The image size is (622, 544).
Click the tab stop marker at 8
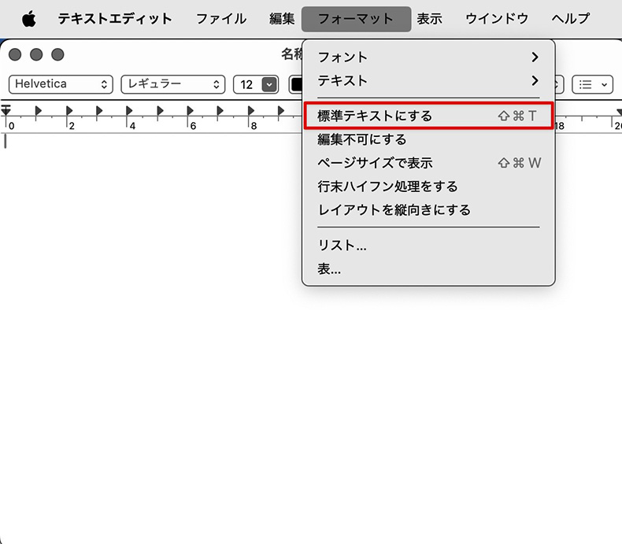click(x=251, y=111)
